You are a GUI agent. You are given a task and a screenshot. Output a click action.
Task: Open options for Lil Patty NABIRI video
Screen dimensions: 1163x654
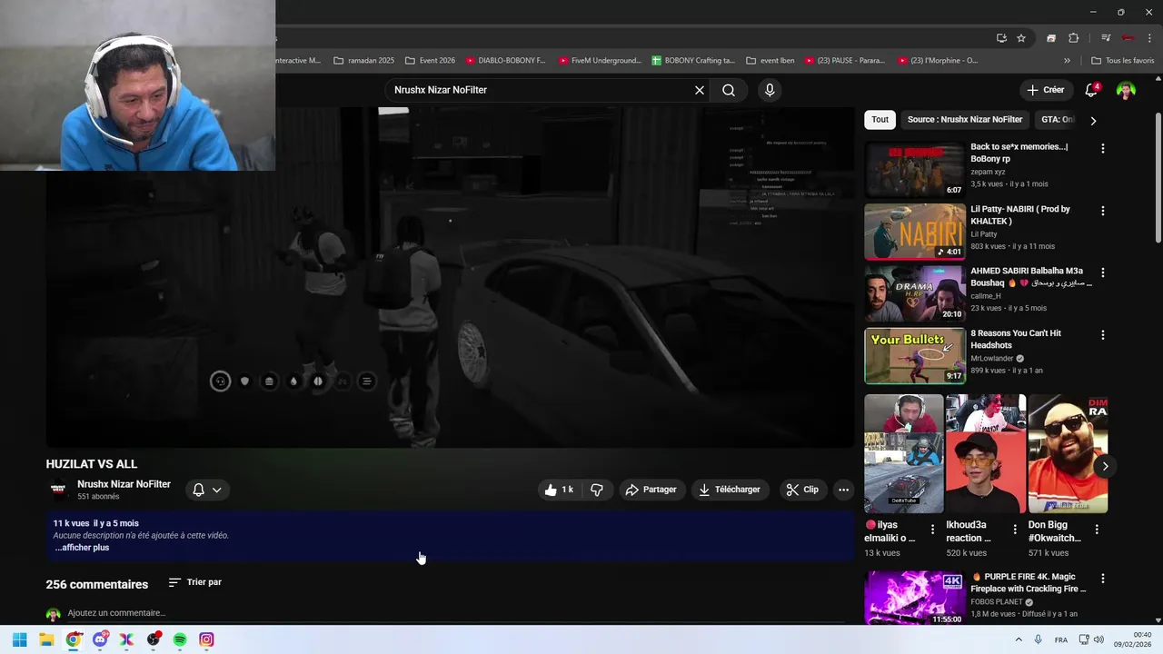(1103, 211)
